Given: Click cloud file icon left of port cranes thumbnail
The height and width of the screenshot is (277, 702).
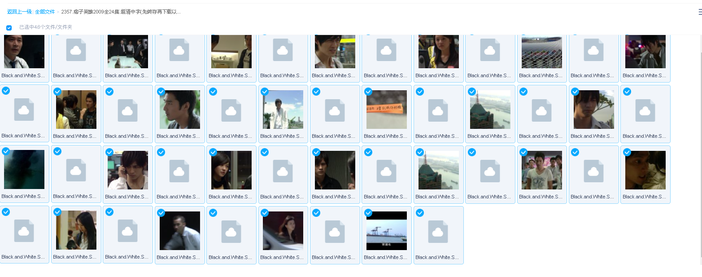Looking at the screenshot, I should coord(335,231).
